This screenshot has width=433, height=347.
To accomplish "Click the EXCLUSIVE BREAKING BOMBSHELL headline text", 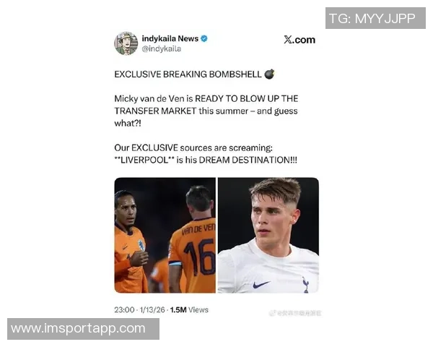I will (188, 74).
